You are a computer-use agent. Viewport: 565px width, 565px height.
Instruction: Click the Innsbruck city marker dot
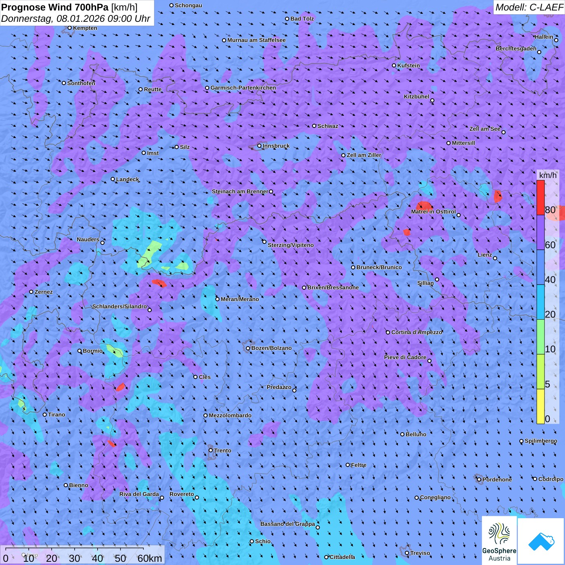(x=259, y=146)
